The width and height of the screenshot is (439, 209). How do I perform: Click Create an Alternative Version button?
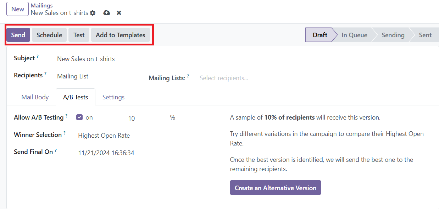pyautogui.click(x=276, y=188)
